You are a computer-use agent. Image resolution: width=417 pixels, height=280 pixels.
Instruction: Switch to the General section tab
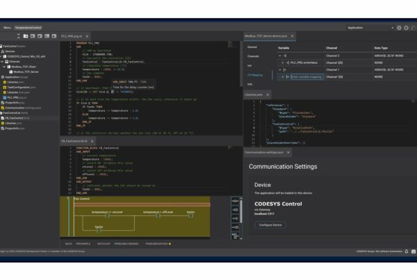coord(252,47)
